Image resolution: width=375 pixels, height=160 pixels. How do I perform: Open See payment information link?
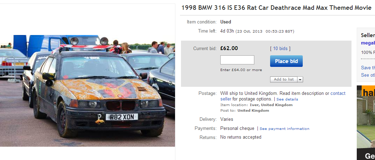tap(284, 129)
